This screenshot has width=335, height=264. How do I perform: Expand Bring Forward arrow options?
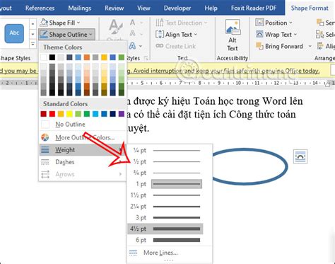(x=310, y=46)
